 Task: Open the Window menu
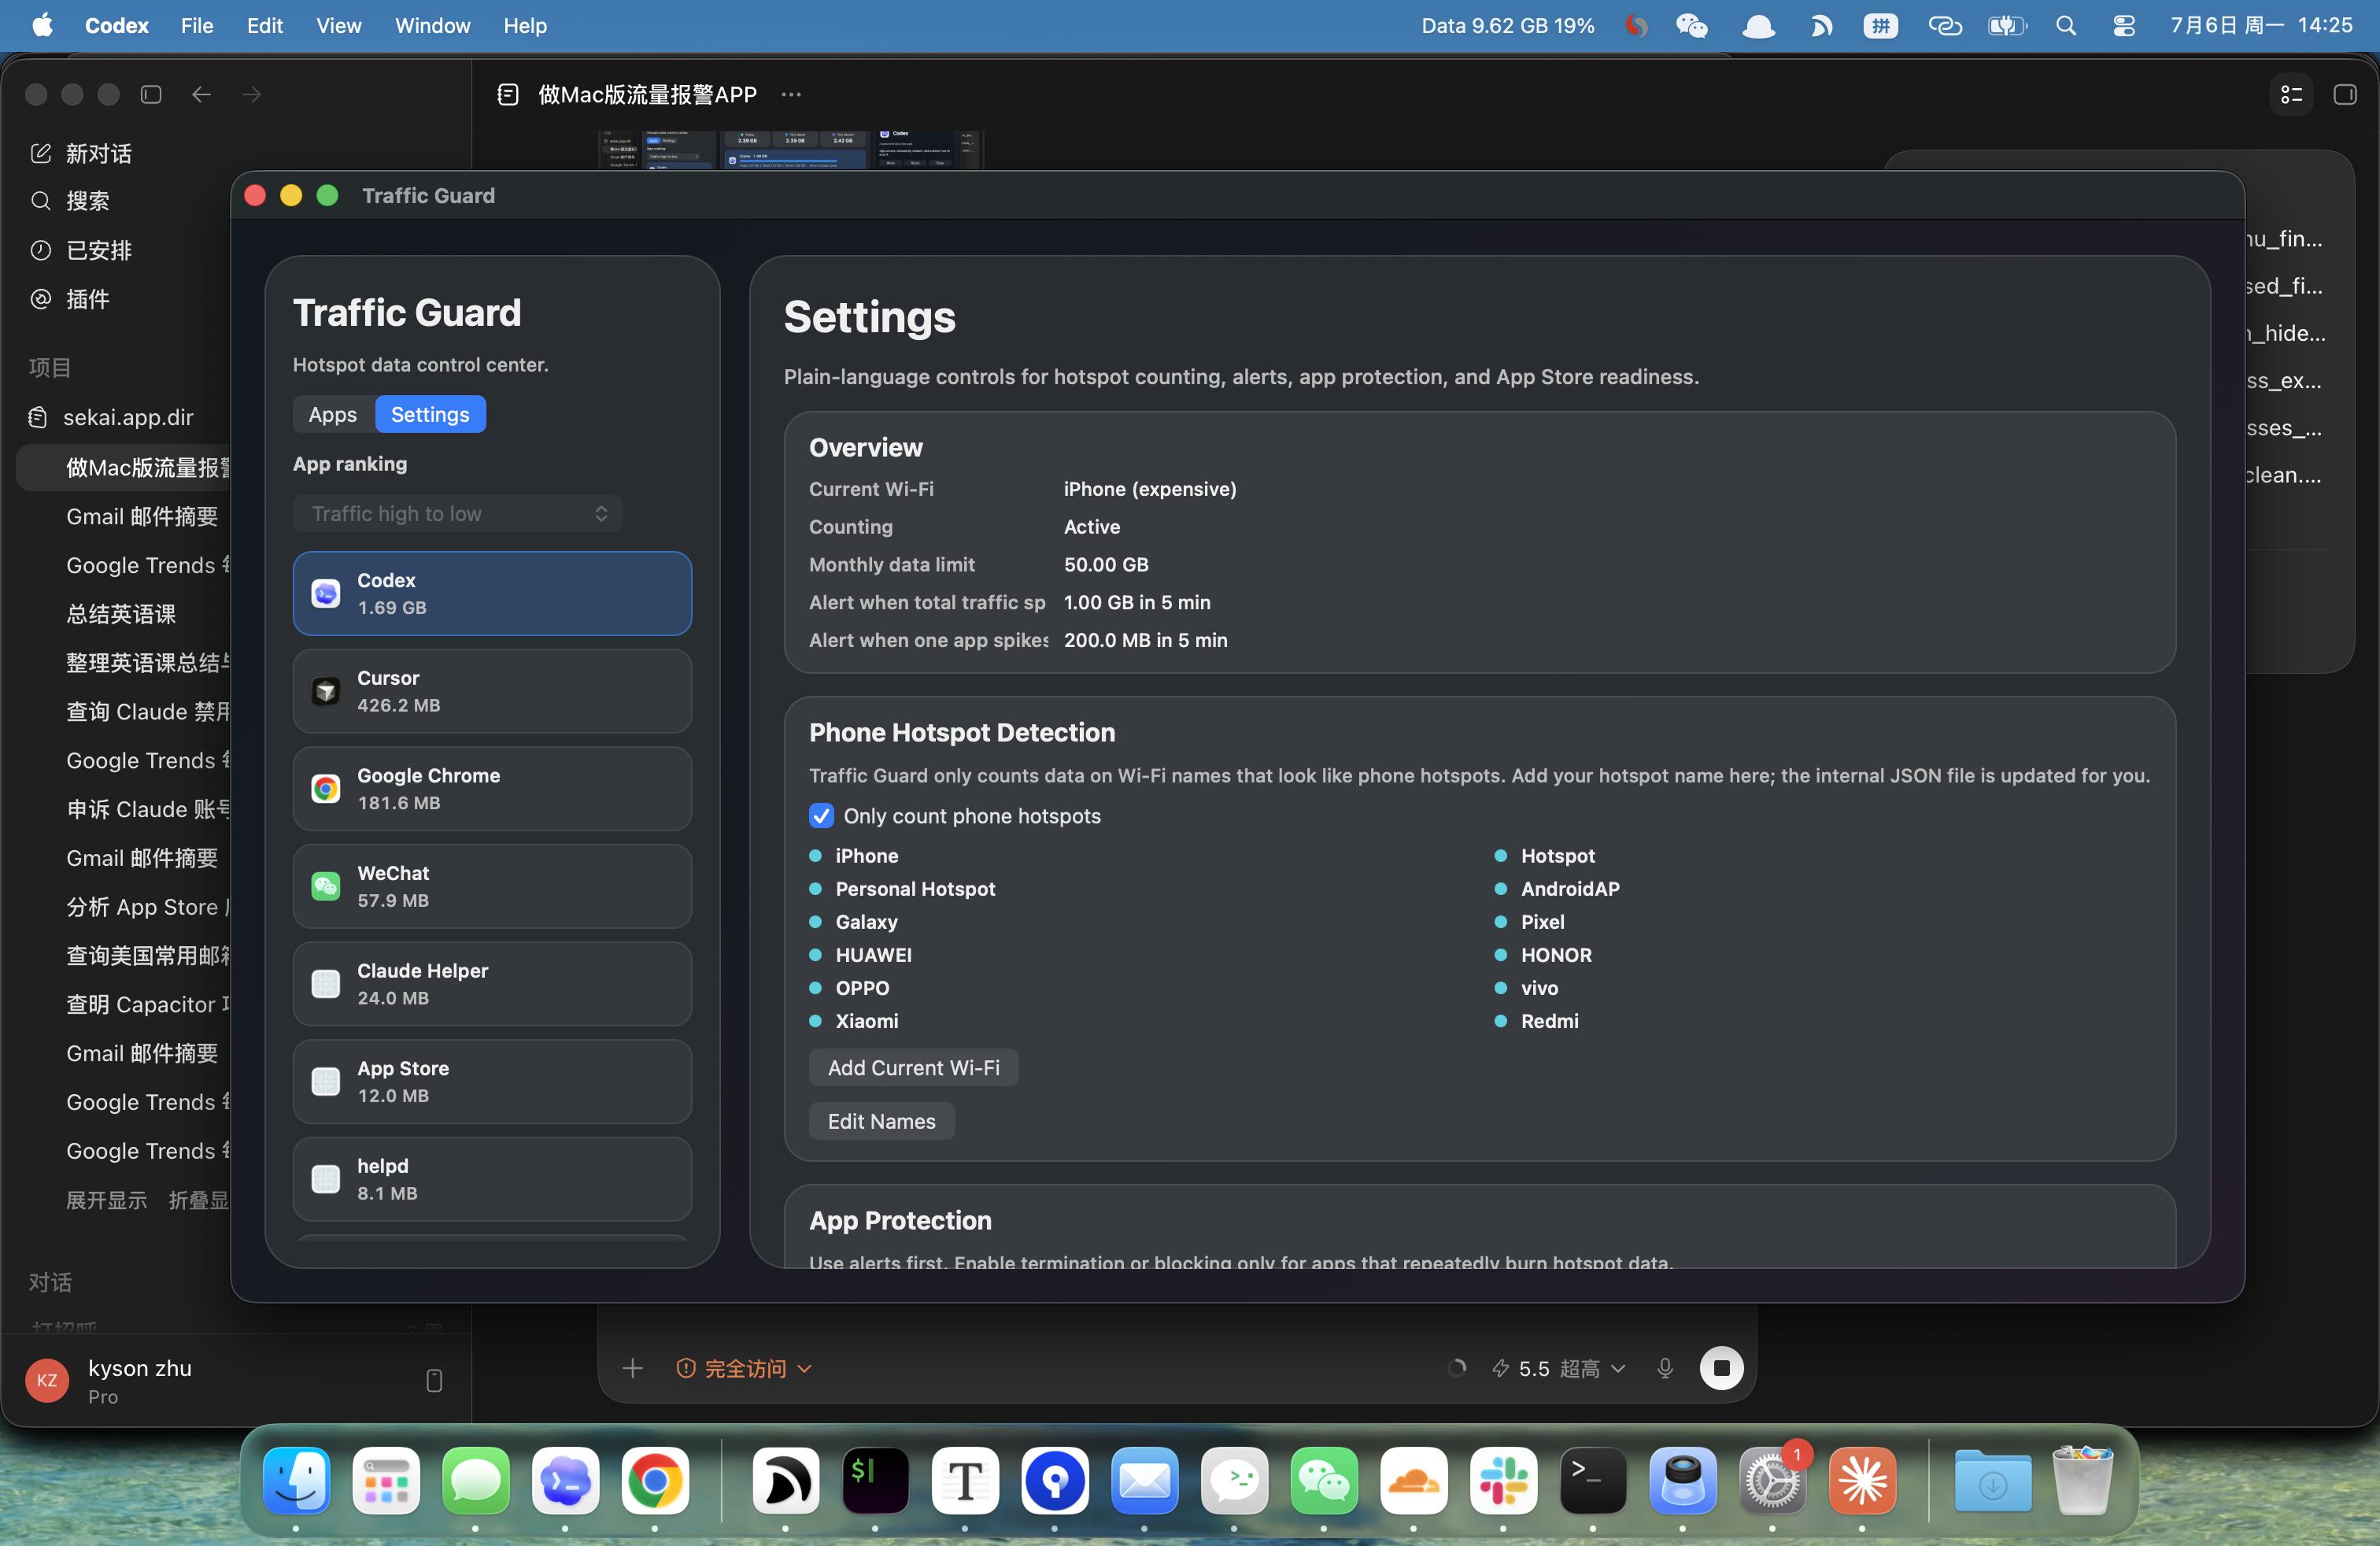(432, 25)
